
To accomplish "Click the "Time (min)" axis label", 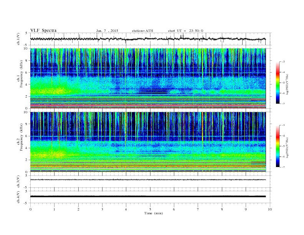I will click(154, 213).
